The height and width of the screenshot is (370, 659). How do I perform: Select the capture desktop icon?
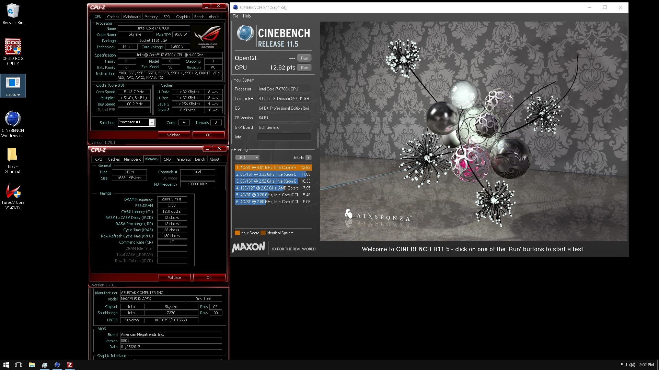[x=13, y=86]
